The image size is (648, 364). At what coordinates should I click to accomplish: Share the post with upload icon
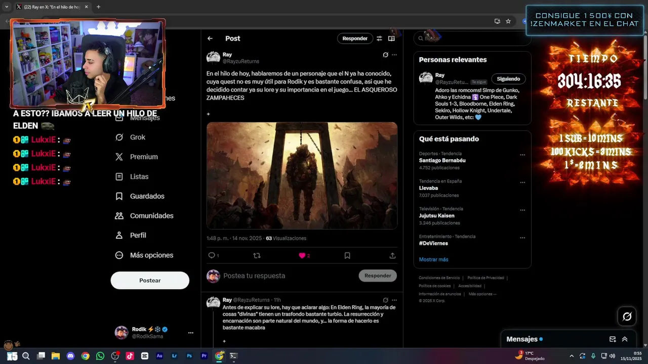(392, 256)
